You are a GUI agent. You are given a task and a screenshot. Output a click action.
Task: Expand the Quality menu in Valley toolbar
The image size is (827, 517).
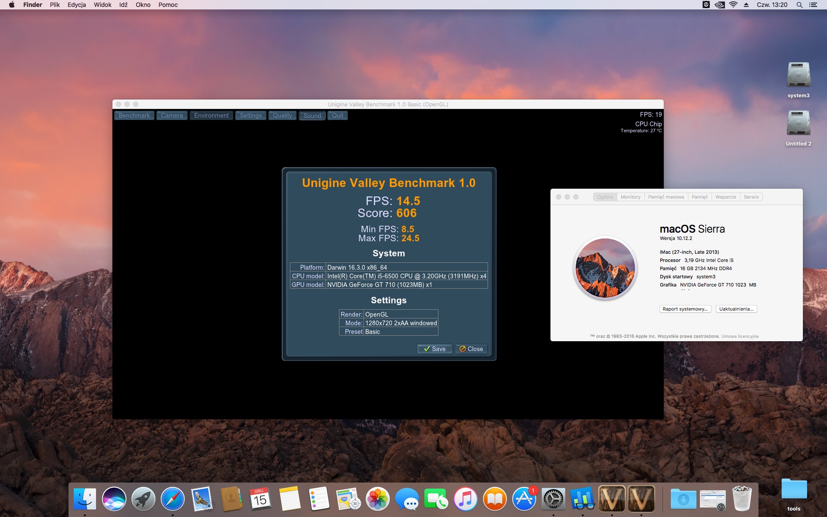coord(283,115)
